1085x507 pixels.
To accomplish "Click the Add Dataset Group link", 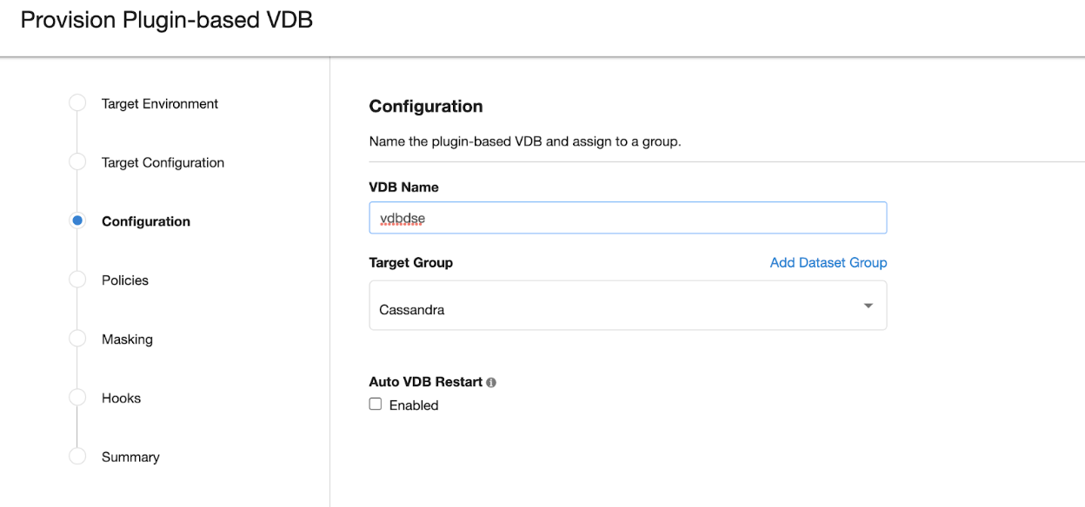I will pyautogui.click(x=828, y=262).
